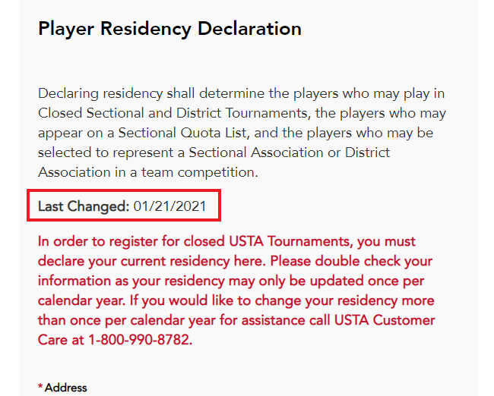Viewport: 494px width, 396px height.
Task: Click Closed Sectional in the description
Action: coord(91,113)
